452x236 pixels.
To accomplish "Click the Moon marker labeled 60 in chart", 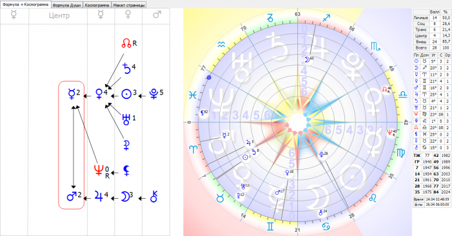I will tap(309, 60).
